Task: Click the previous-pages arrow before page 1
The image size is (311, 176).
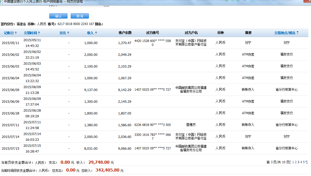Action: tap(291, 162)
